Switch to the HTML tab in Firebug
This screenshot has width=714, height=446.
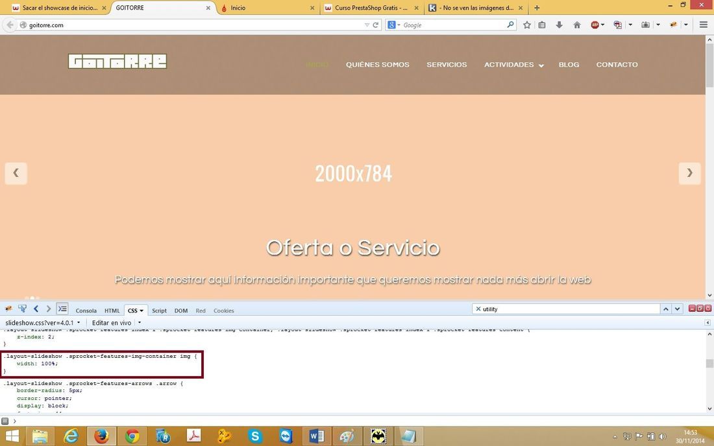pos(112,311)
